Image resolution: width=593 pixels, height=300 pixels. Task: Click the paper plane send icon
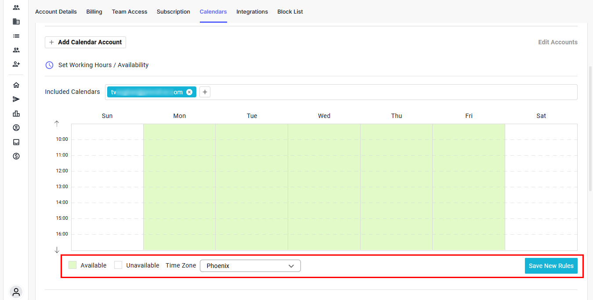[16, 100]
